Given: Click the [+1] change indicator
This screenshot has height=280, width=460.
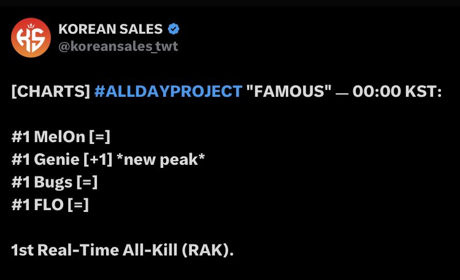Looking at the screenshot, I should (x=98, y=159).
